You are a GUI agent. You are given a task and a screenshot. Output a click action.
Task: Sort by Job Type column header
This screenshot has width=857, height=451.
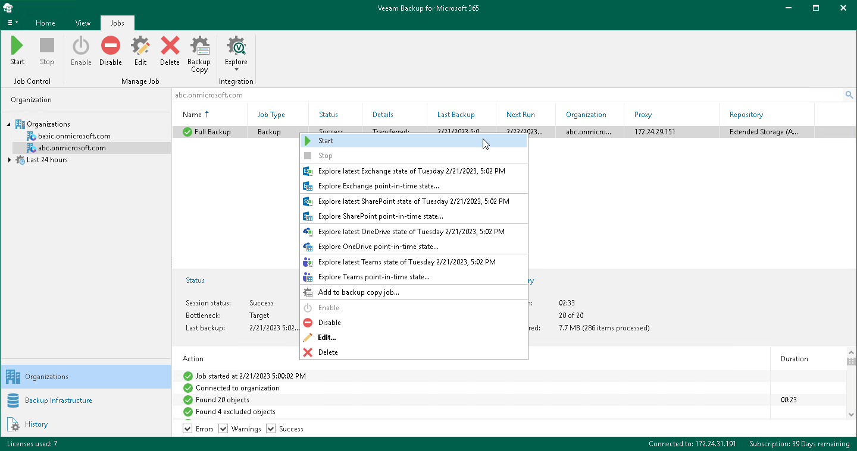click(271, 115)
